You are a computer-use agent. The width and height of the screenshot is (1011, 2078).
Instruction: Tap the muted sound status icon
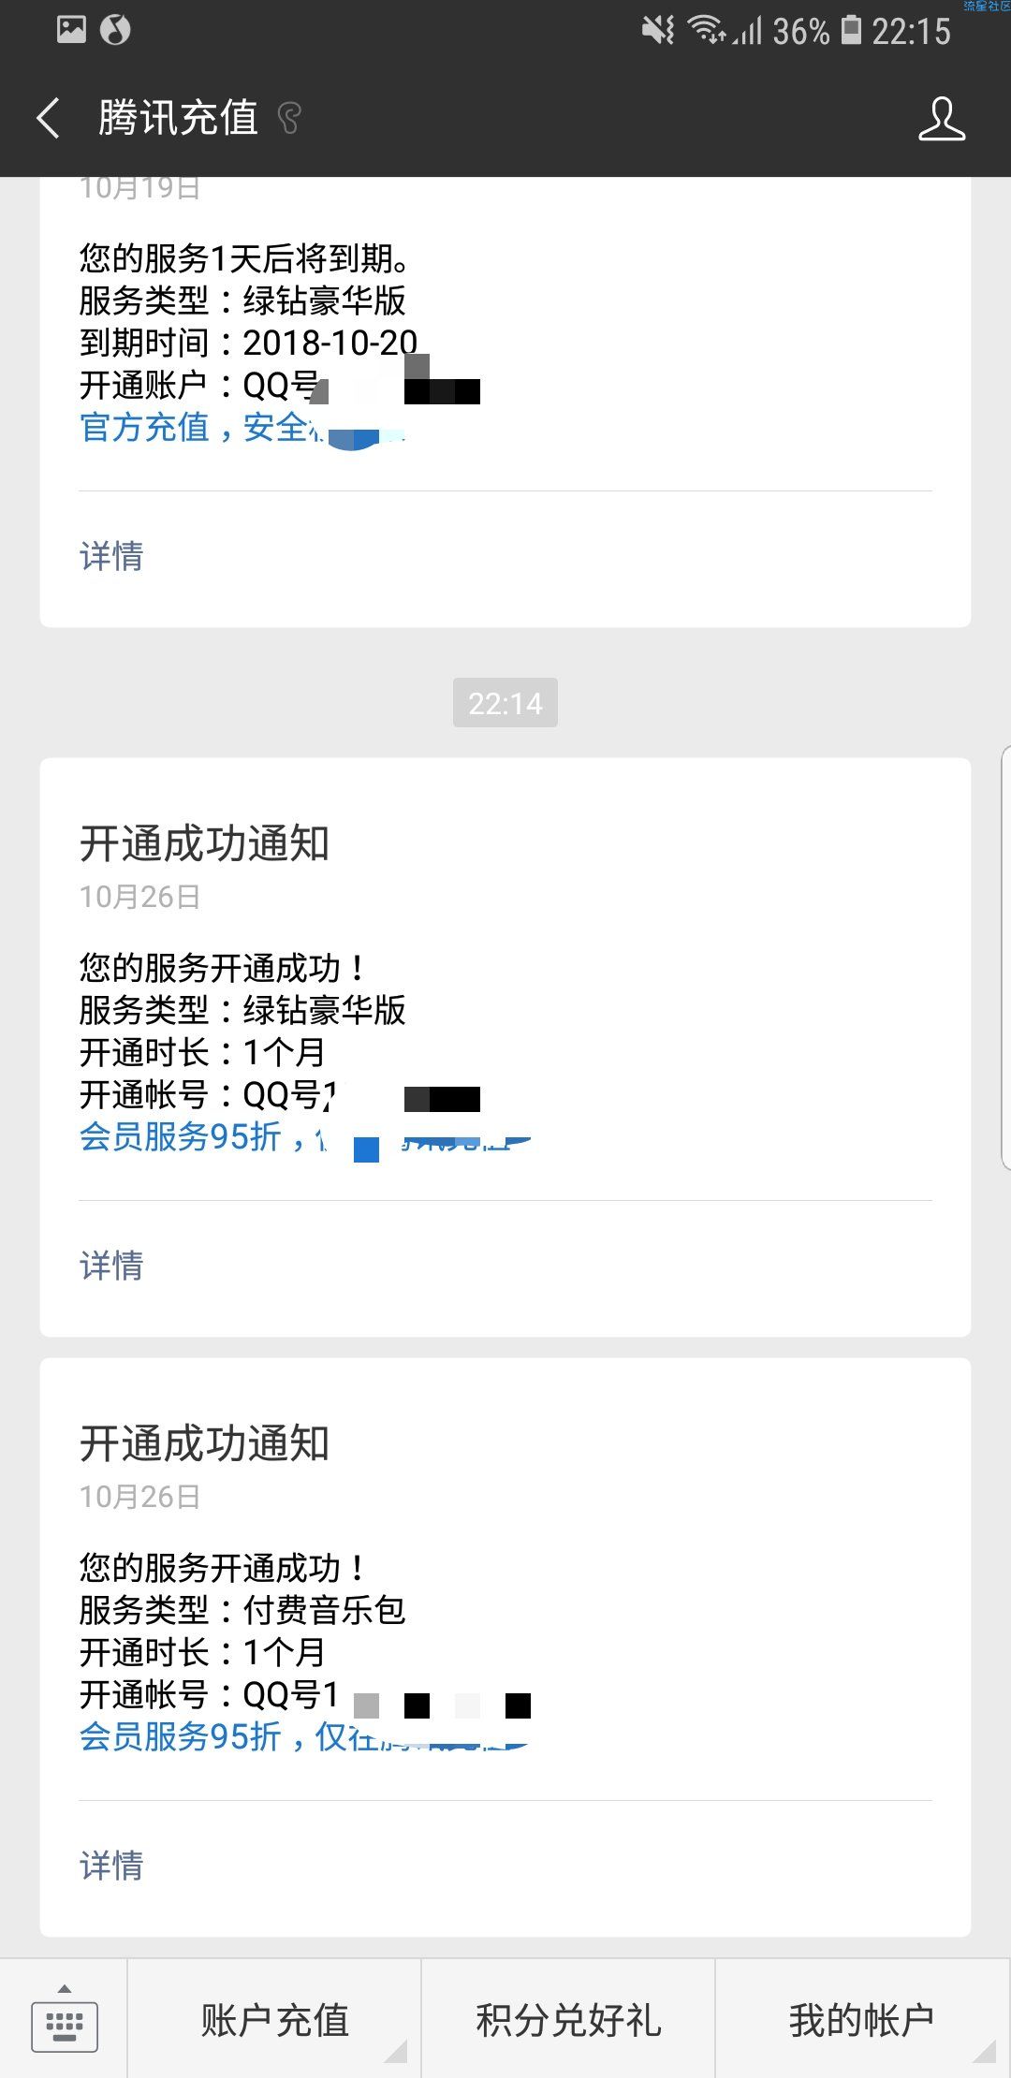(x=658, y=30)
